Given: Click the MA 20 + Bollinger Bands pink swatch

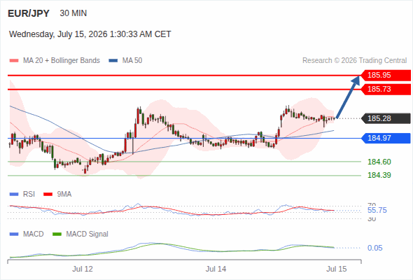Looking at the screenshot, I should 14,61.
